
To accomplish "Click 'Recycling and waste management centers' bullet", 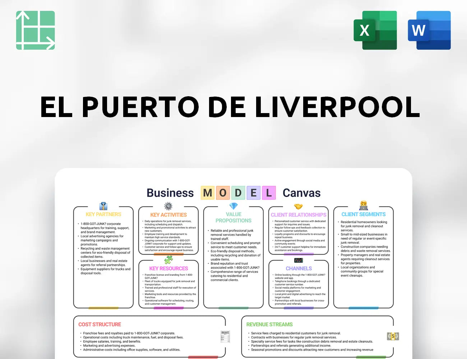I will coord(105,253).
